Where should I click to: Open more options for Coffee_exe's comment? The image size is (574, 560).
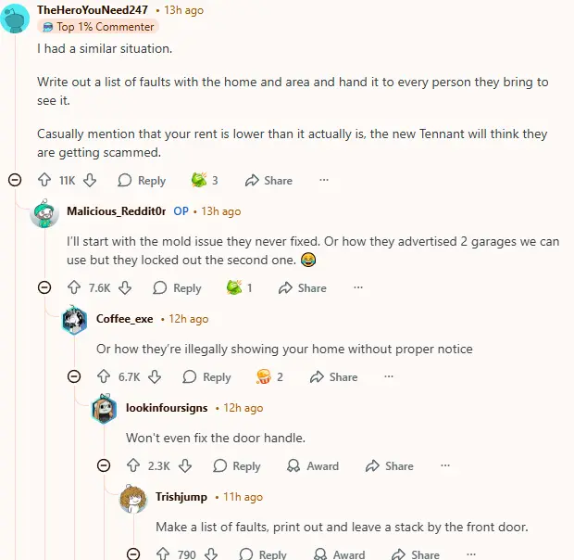pyautogui.click(x=389, y=377)
